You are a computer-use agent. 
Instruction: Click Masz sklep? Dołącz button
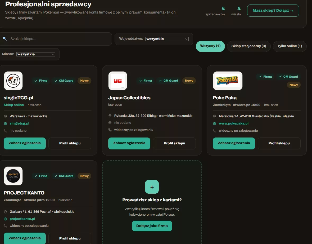click(273, 11)
